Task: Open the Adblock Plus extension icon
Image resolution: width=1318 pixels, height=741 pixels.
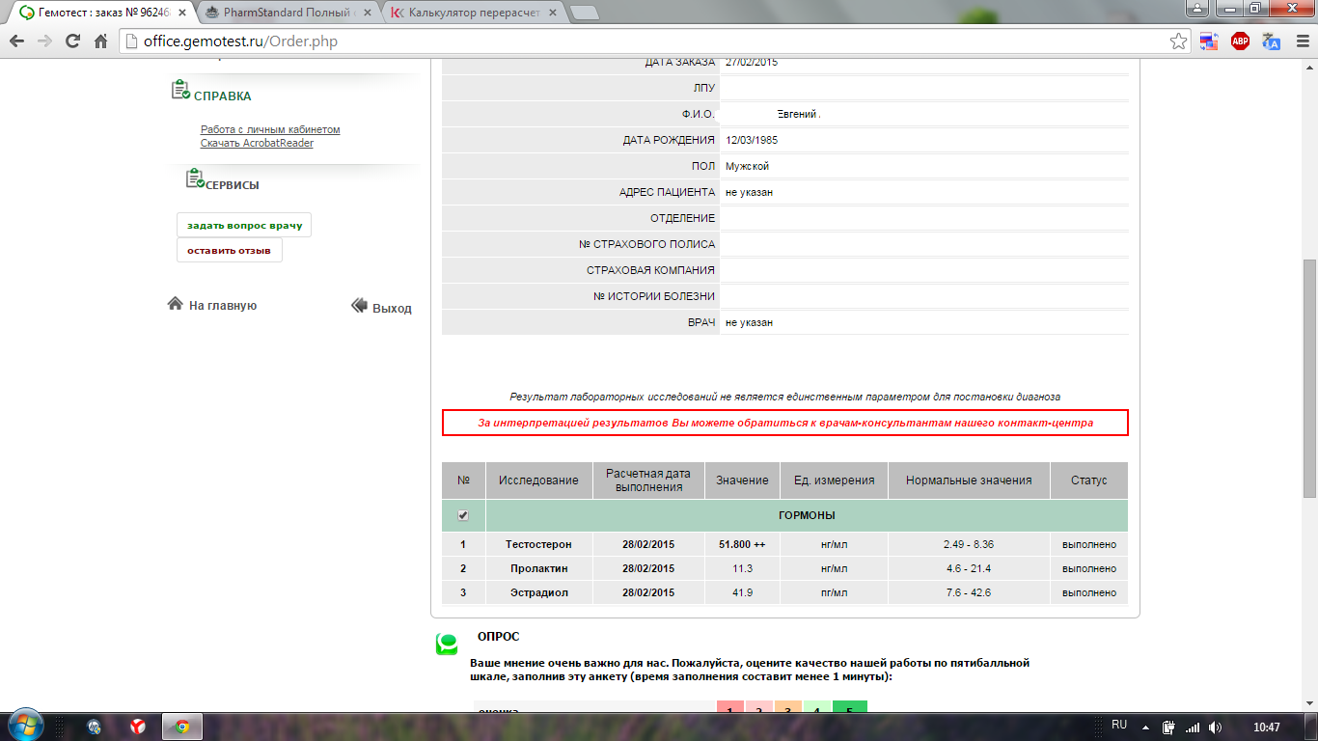Action: (x=1240, y=41)
